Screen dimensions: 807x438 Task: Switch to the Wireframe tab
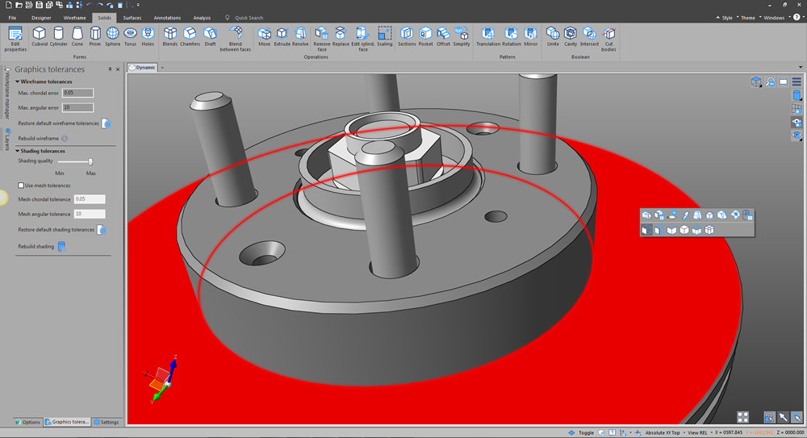point(74,18)
